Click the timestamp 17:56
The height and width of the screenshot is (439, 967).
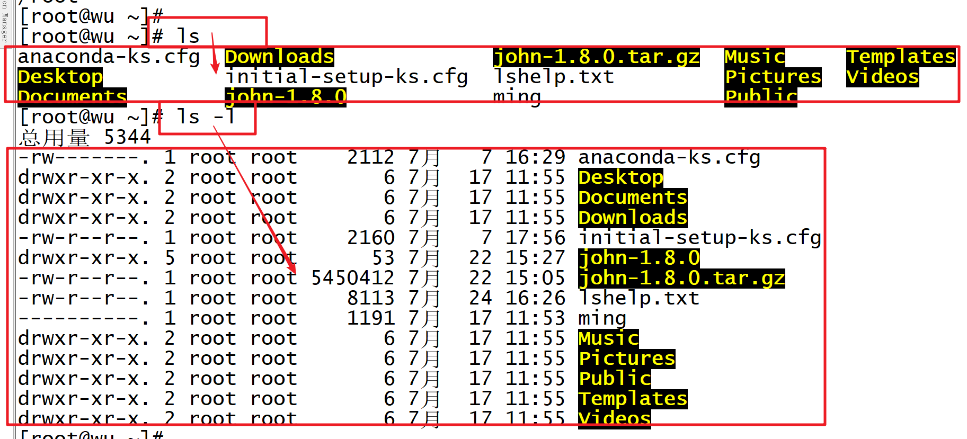point(535,238)
